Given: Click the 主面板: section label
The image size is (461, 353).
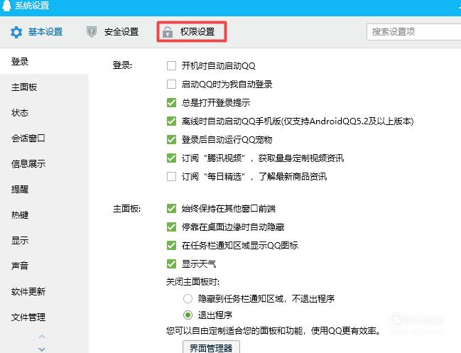Looking at the screenshot, I should coord(126,209).
